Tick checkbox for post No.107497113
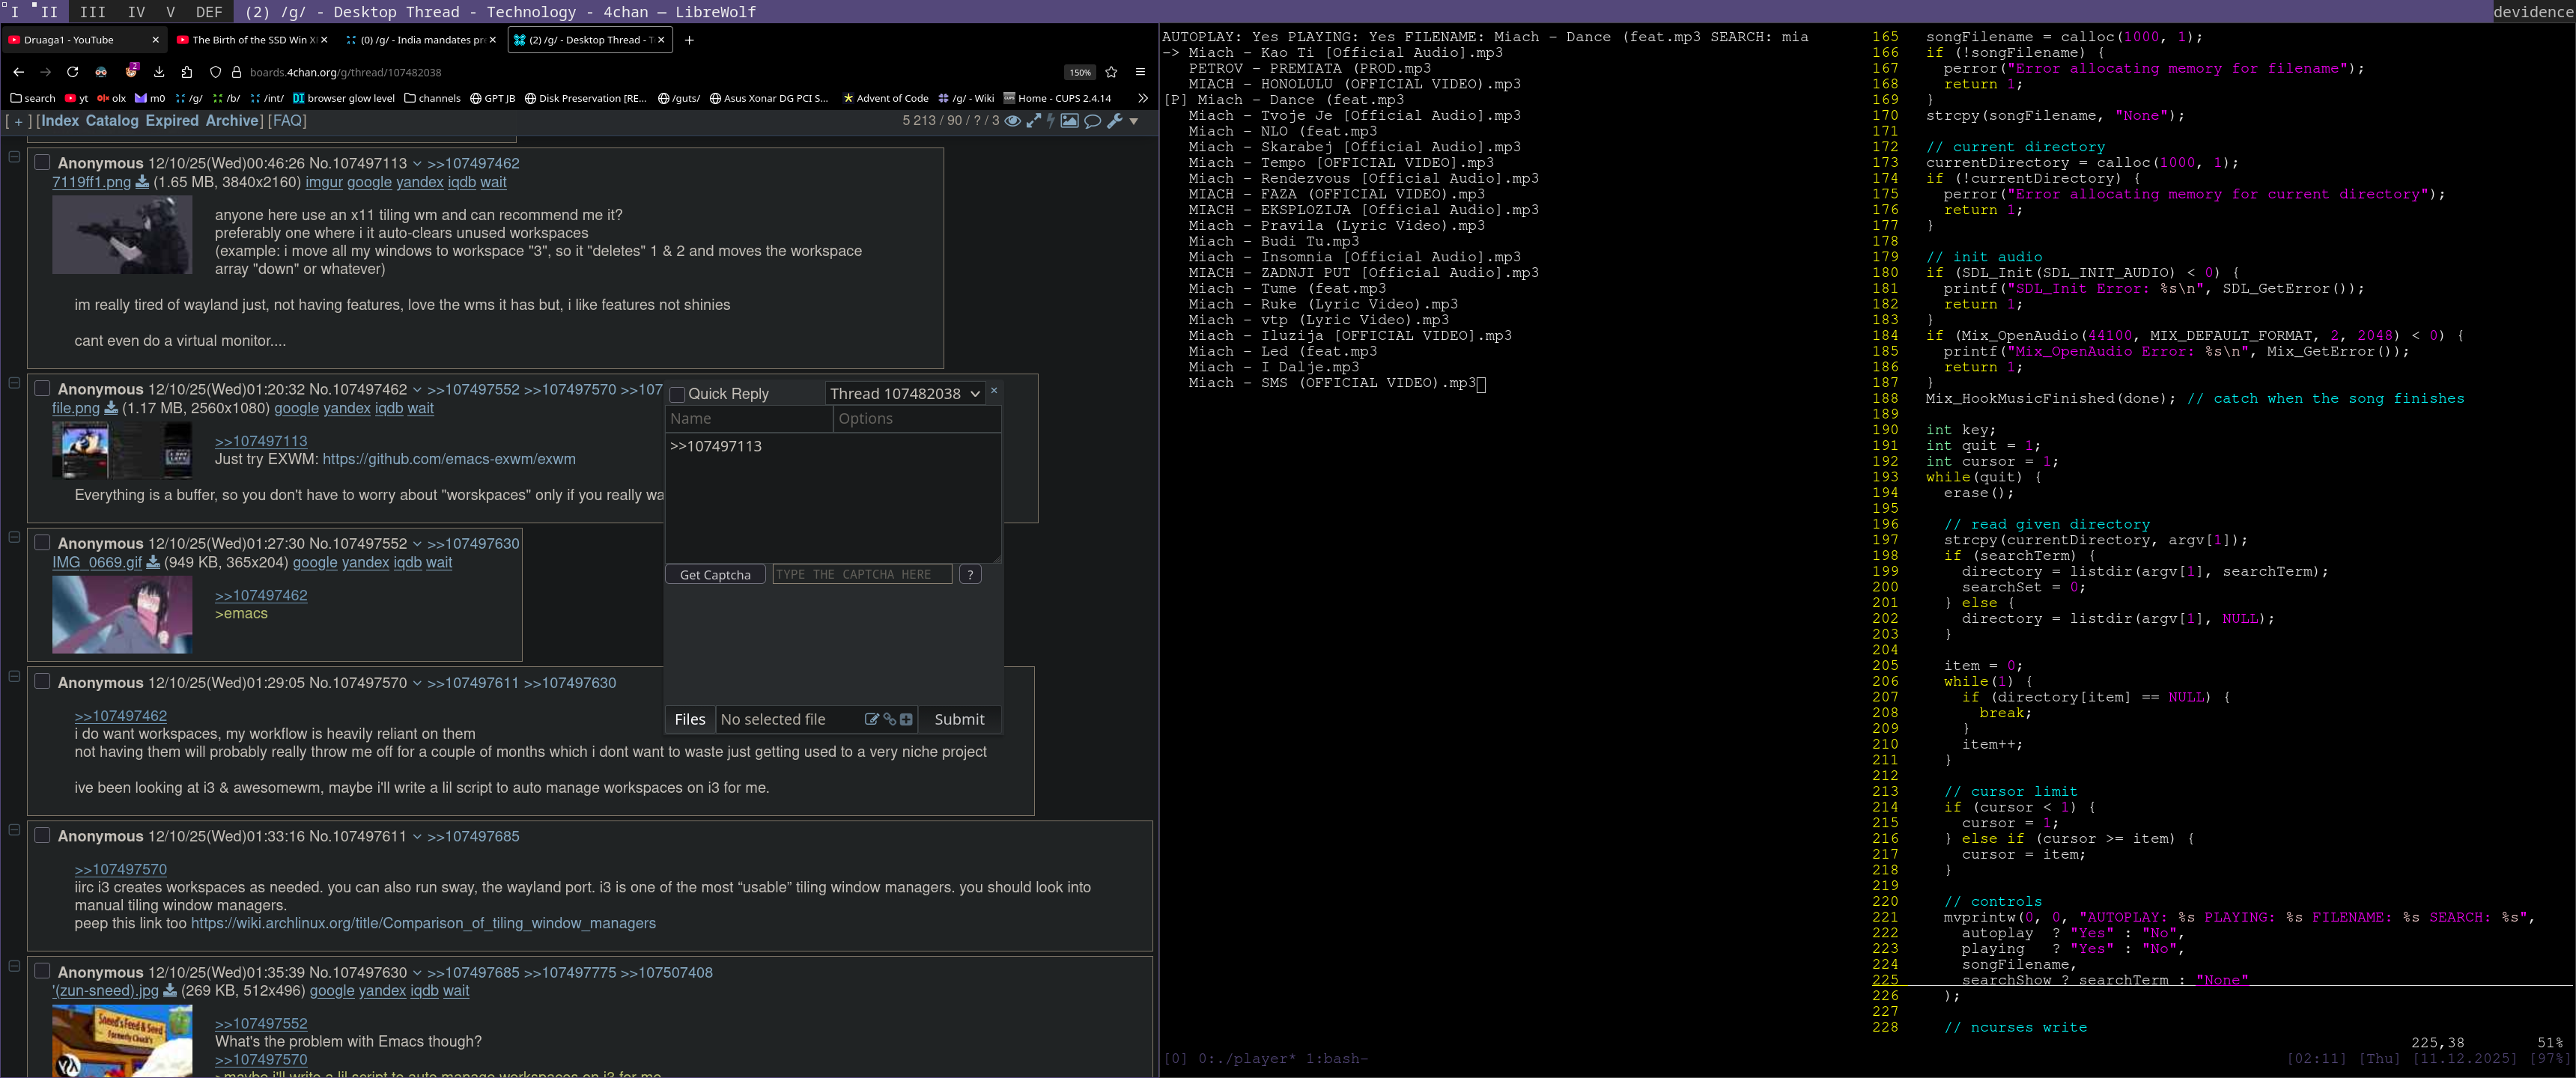Screen dimensions: 2576x1078 pos(42,162)
